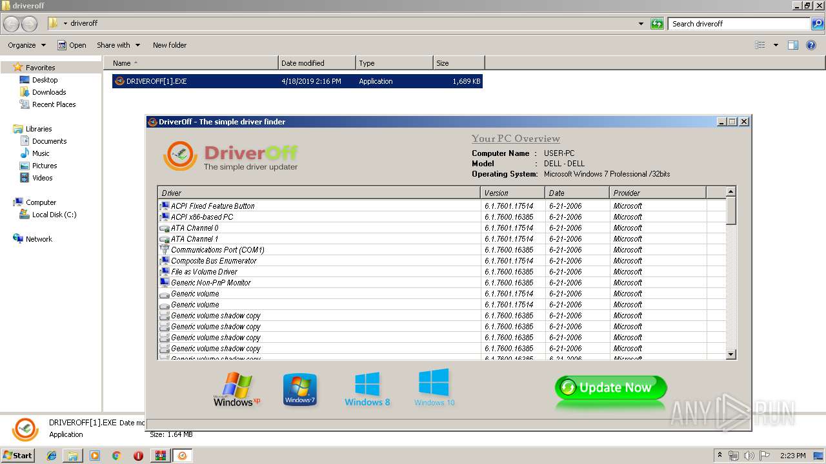This screenshot has width=826, height=464.
Task: Sort driver list by Provider column
Action: (658, 193)
